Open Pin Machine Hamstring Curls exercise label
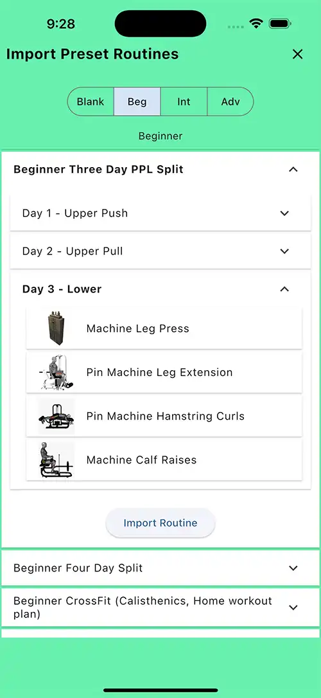Viewport: 321px width, 698px height. click(x=166, y=416)
